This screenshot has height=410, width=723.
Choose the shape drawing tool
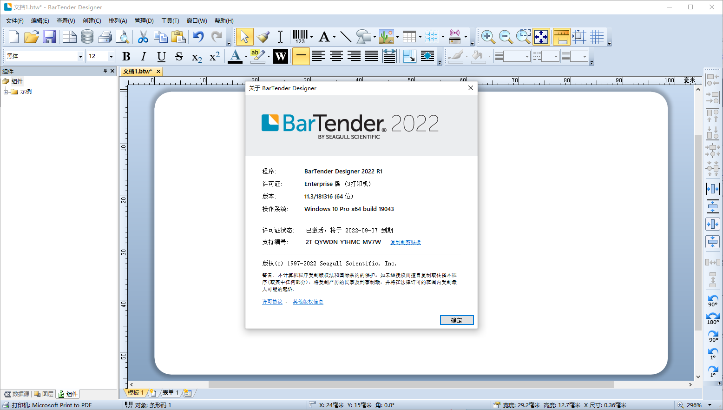coord(364,37)
